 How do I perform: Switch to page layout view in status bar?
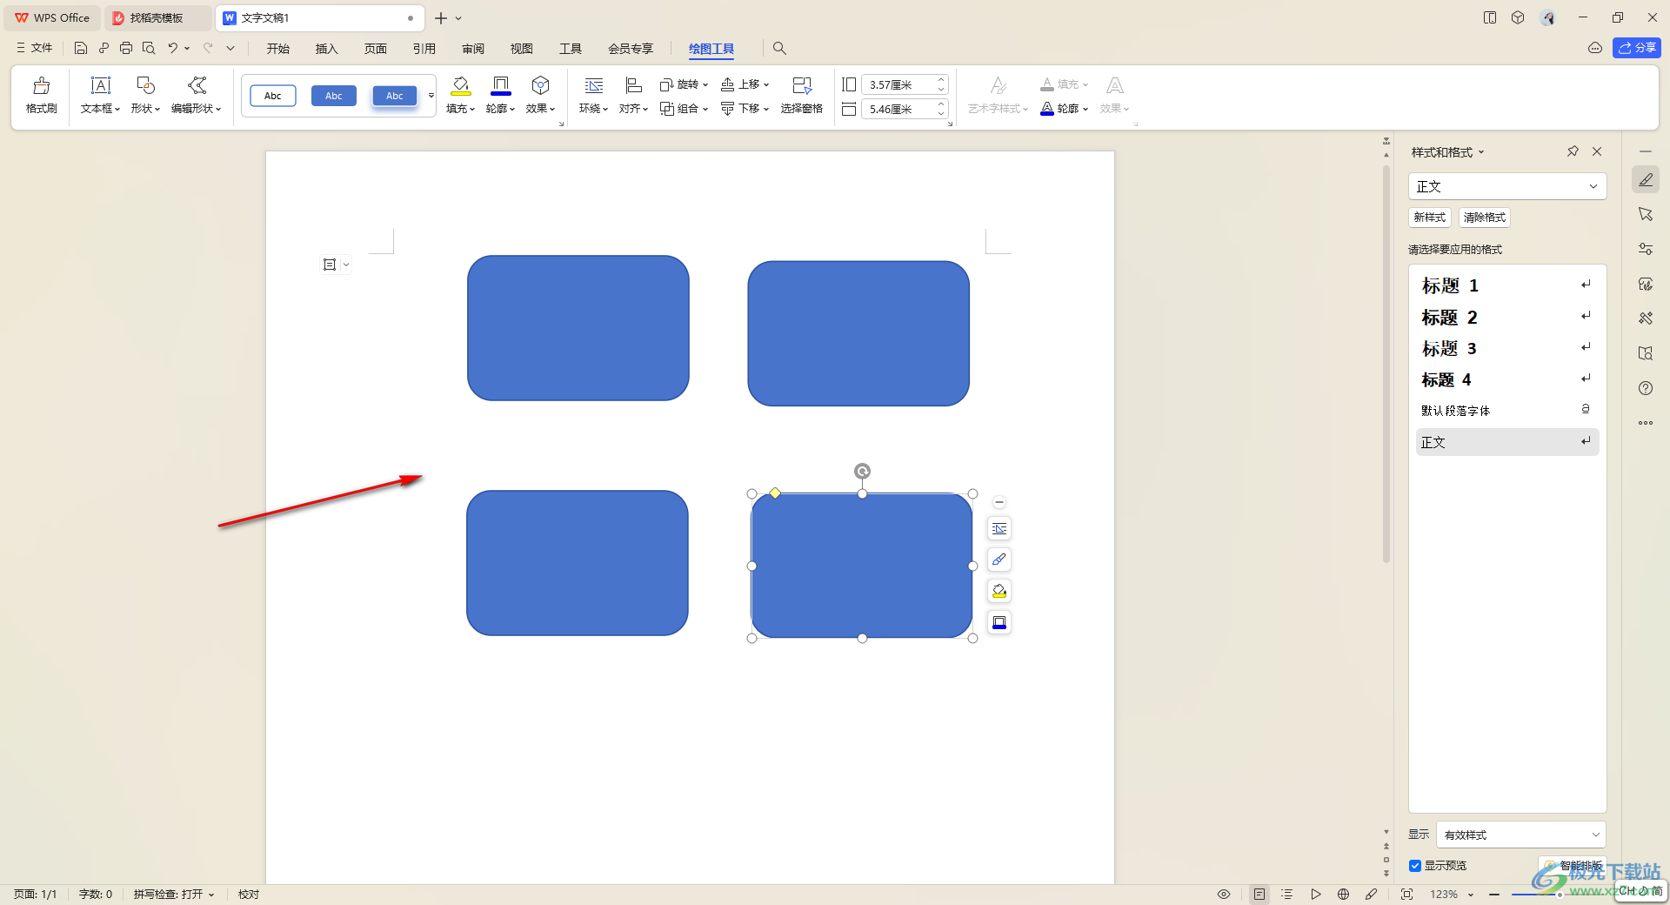tap(1259, 895)
